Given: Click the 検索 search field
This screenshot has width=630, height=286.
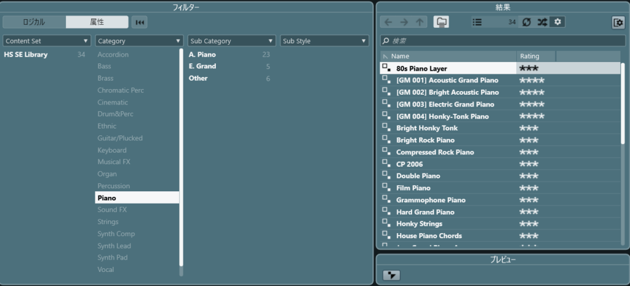Looking at the screenshot, I should [501, 41].
